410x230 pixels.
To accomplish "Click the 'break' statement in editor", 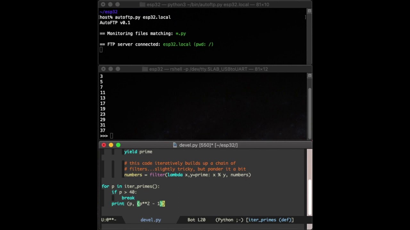I will point(128,198).
